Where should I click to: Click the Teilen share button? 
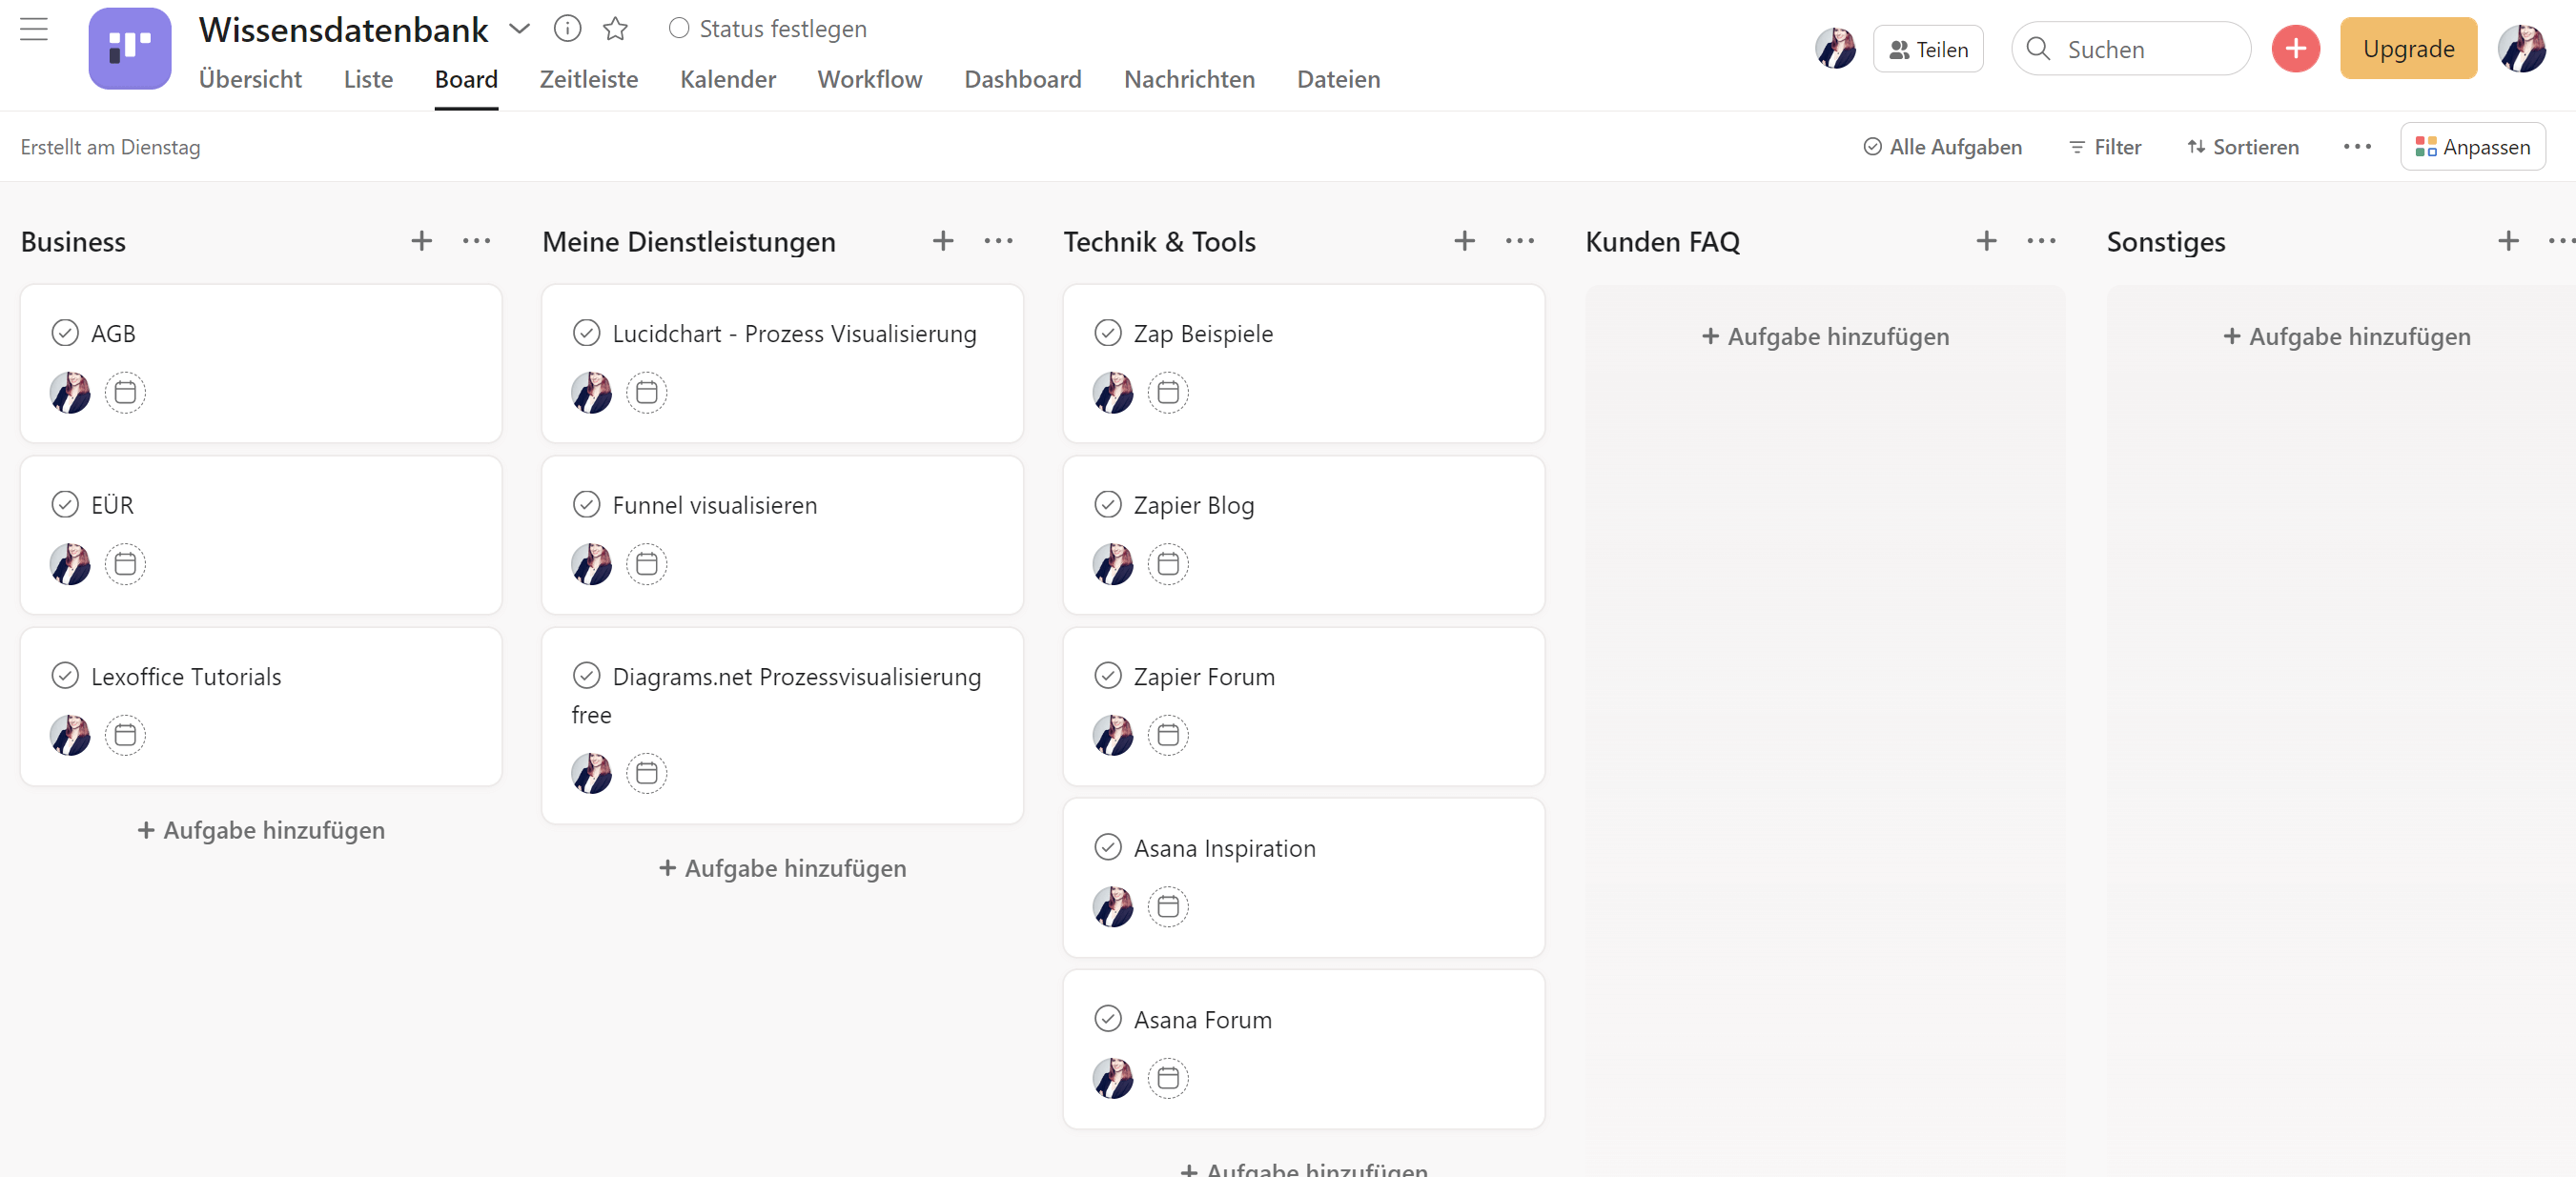[1927, 49]
